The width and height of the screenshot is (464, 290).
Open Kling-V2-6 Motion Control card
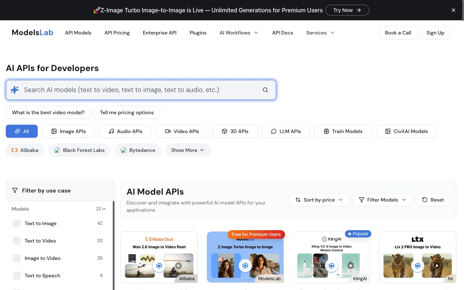332,257
